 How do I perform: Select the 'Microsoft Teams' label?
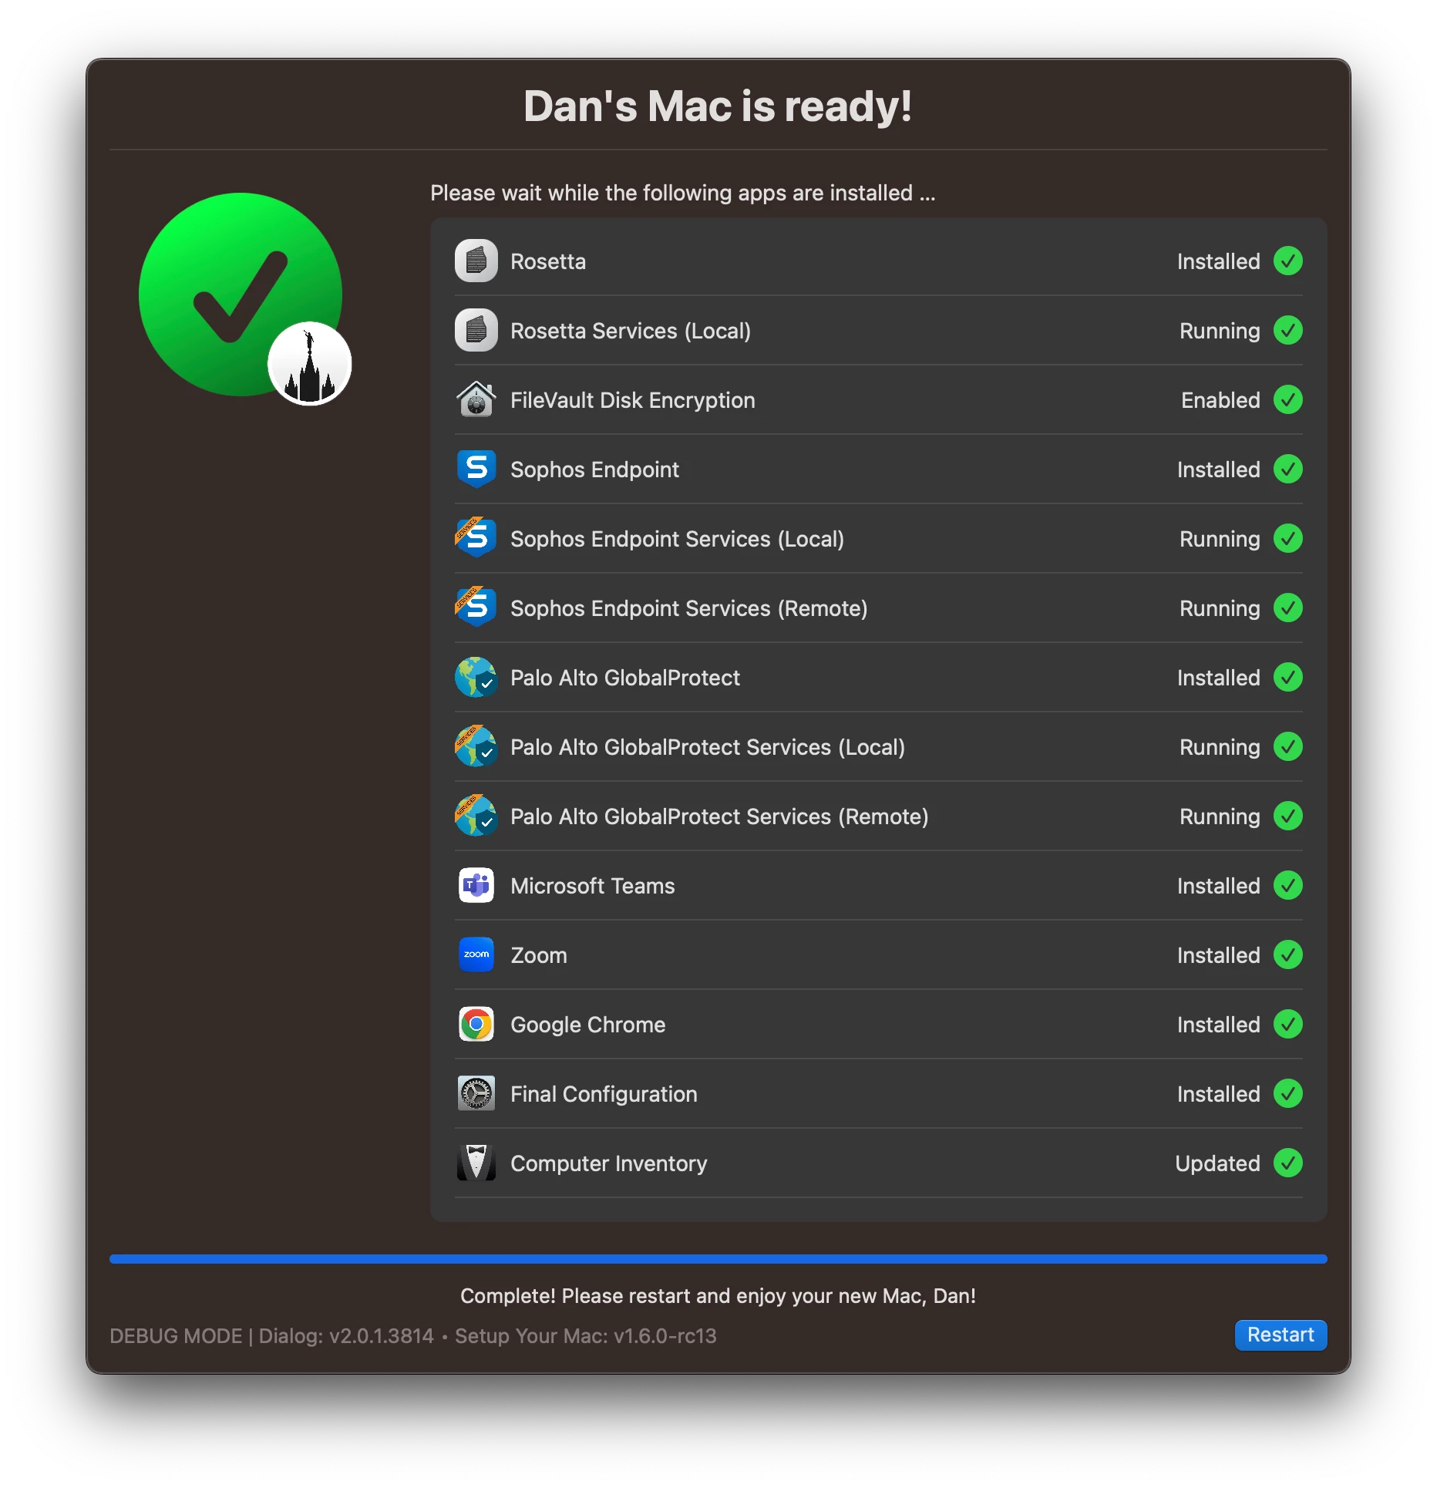click(x=592, y=886)
